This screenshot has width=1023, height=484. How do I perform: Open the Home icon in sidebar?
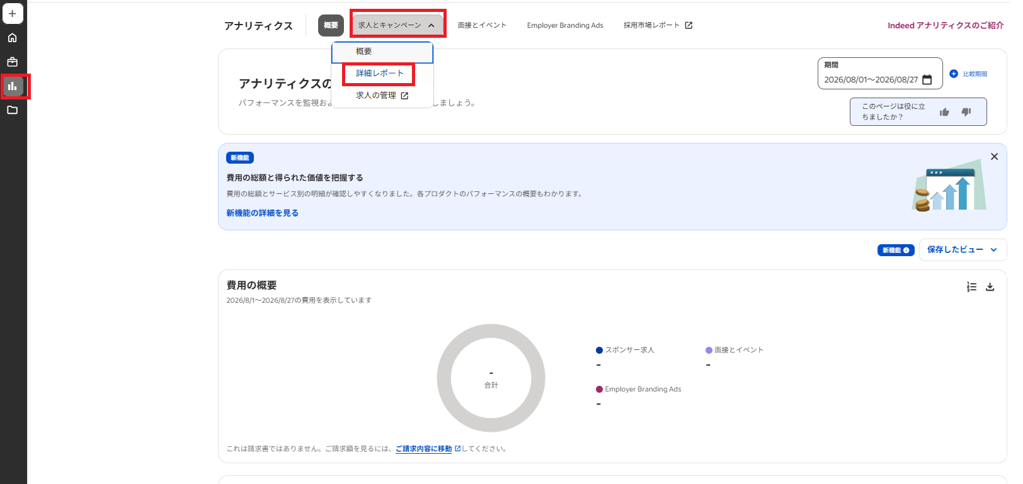pos(13,38)
